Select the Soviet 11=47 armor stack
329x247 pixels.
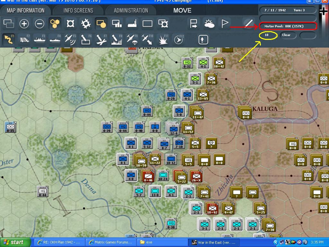click(x=197, y=113)
